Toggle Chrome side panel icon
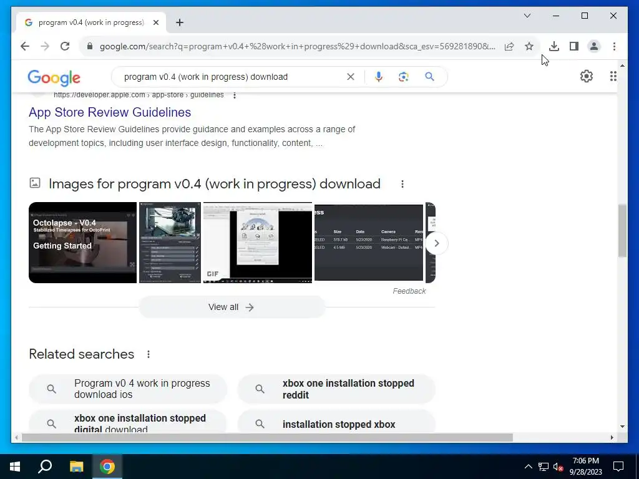Screen dimensions: 639x479 [574, 46]
